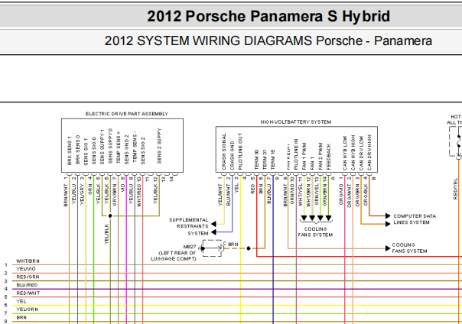Click 'COOLING FANS SYSTEM' under the four arrows

[x=315, y=232]
